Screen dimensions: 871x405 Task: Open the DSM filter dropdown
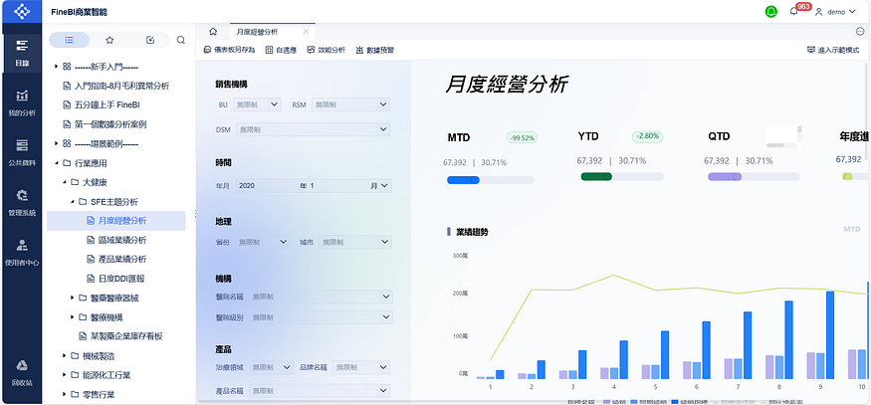coord(313,129)
